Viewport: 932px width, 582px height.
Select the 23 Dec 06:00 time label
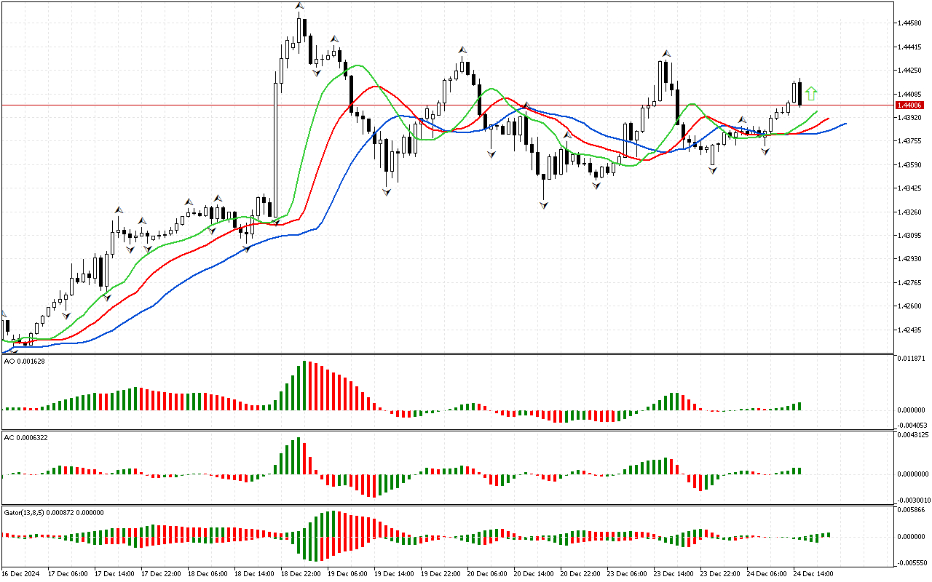[x=627, y=574]
